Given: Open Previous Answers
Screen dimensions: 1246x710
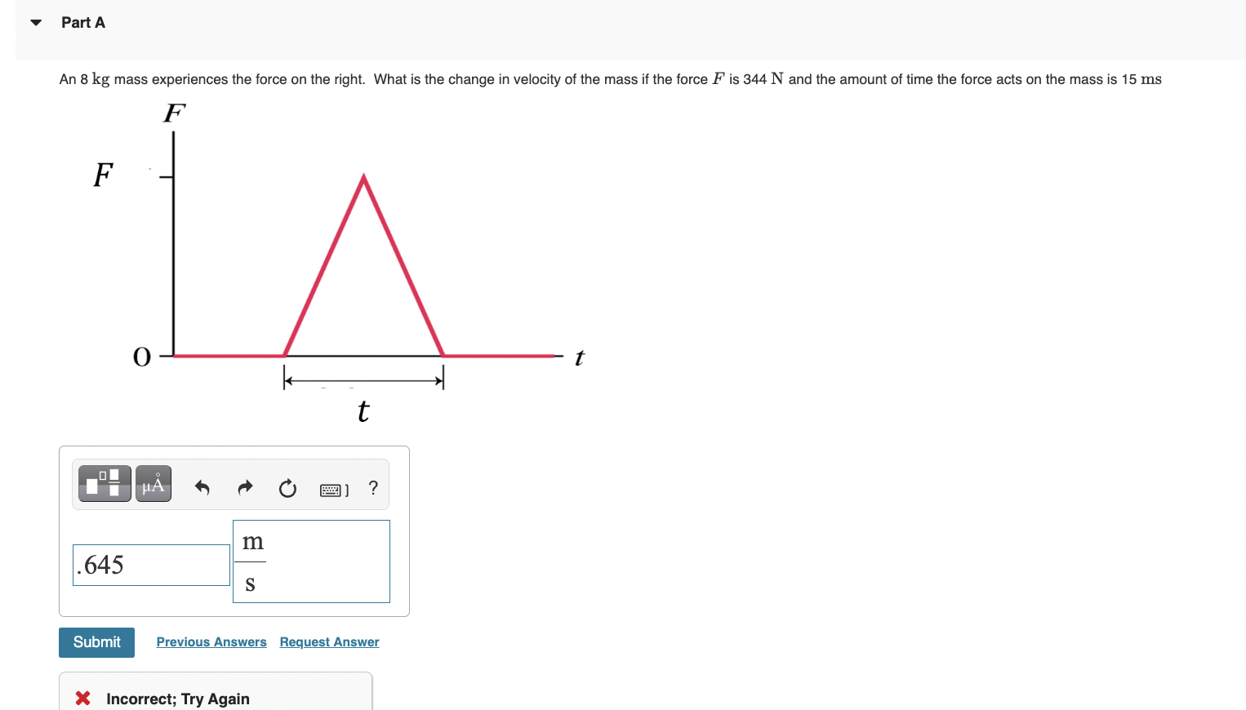Looking at the screenshot, I should [211, 641].
